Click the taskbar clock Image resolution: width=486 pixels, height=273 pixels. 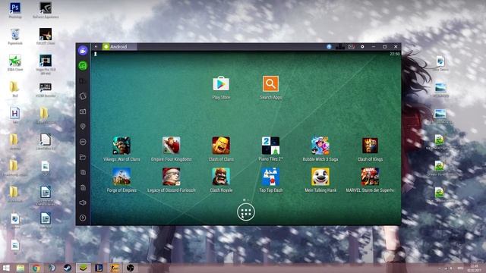(x=474, y=268)
